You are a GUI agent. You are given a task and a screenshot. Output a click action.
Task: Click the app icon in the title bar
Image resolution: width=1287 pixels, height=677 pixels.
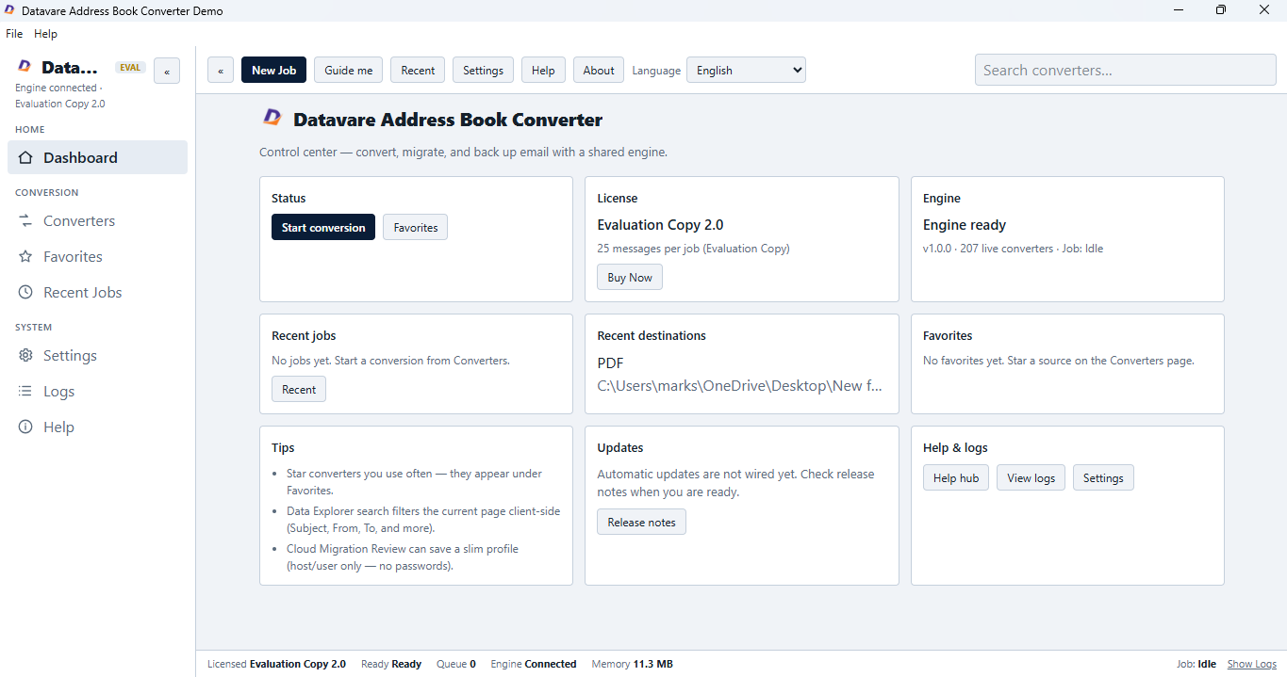(x=9, y=10)
